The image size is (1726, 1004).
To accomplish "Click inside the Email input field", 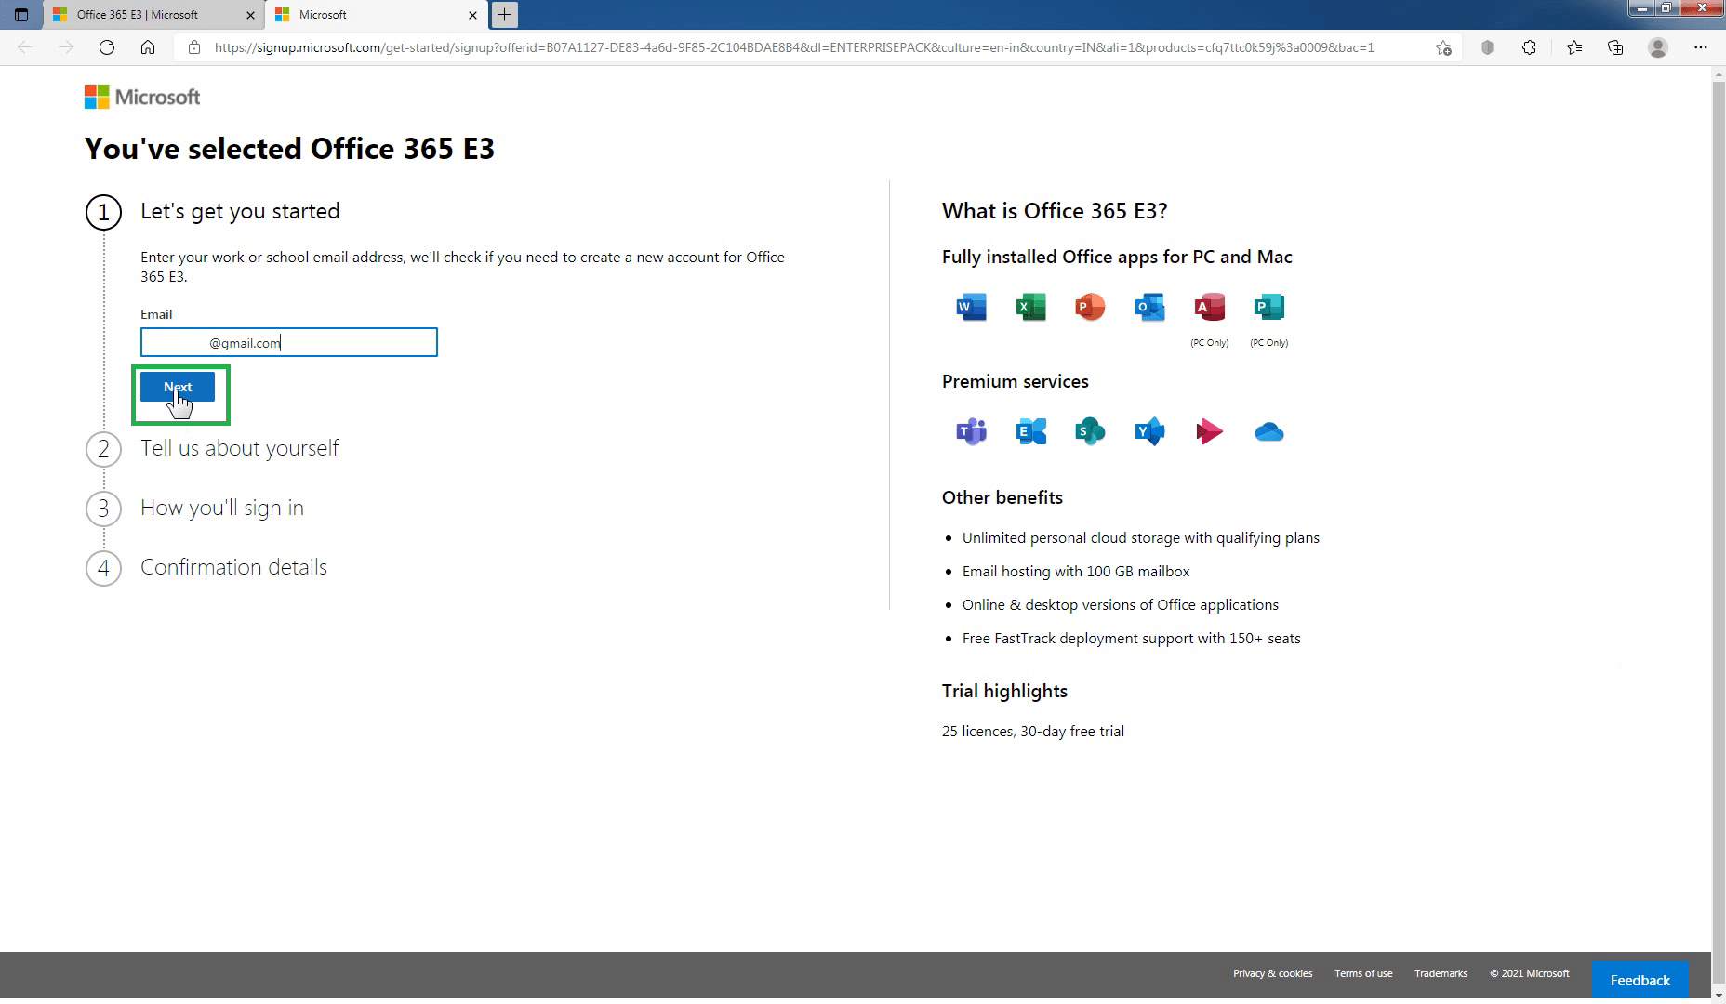I will (x=288, y=342).
